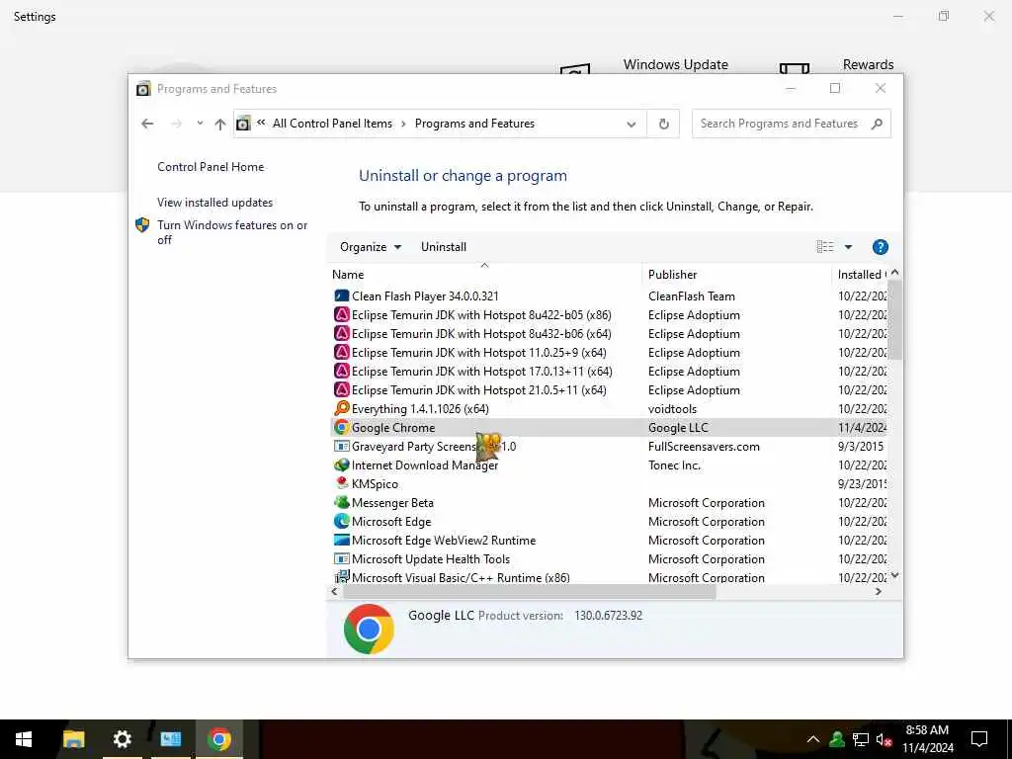1012x759 pixels.
Task: Open Control Panel Home link
Action: (211, 167)
